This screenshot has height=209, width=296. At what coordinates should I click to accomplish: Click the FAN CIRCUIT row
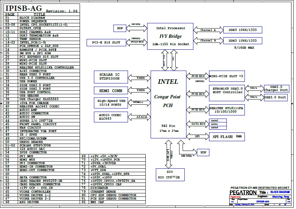click(x=42, y=128)
